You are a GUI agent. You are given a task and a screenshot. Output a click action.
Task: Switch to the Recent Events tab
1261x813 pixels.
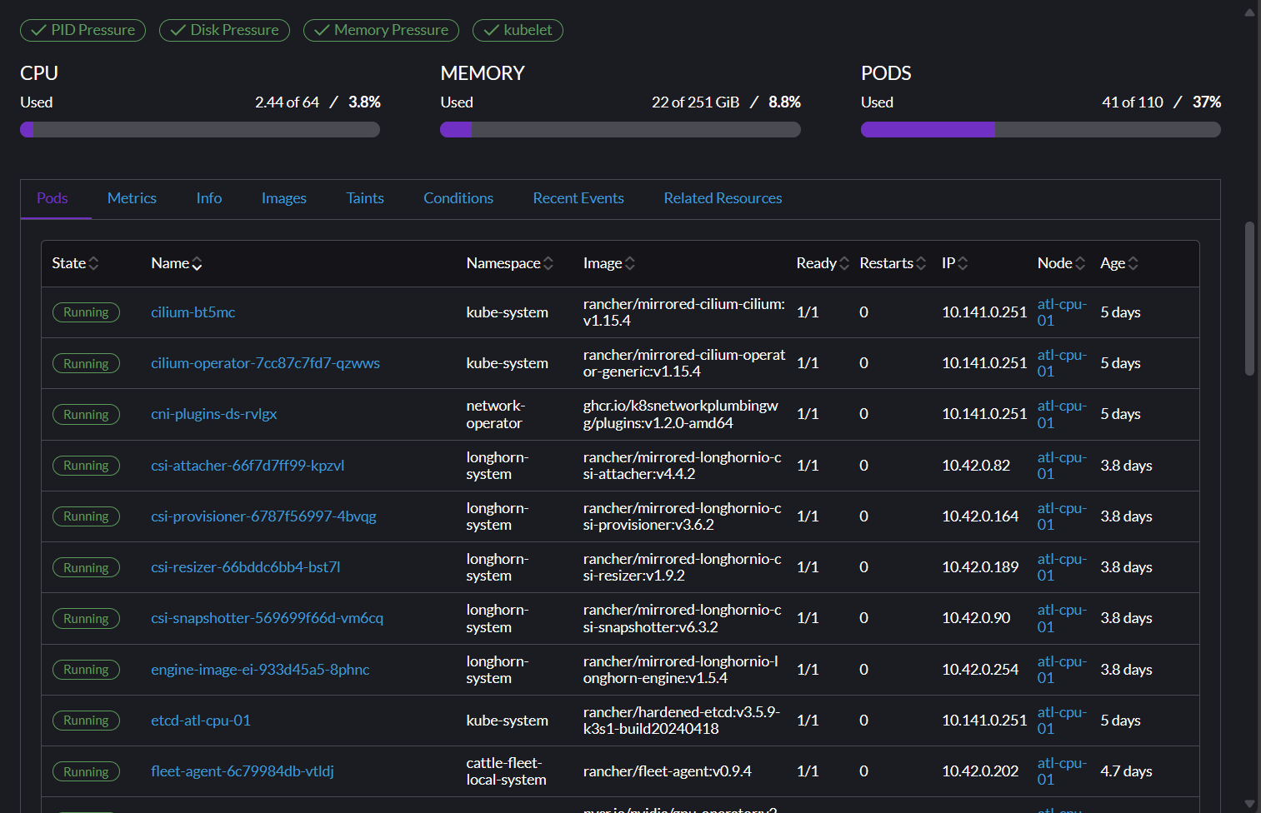tap(578, 198)
